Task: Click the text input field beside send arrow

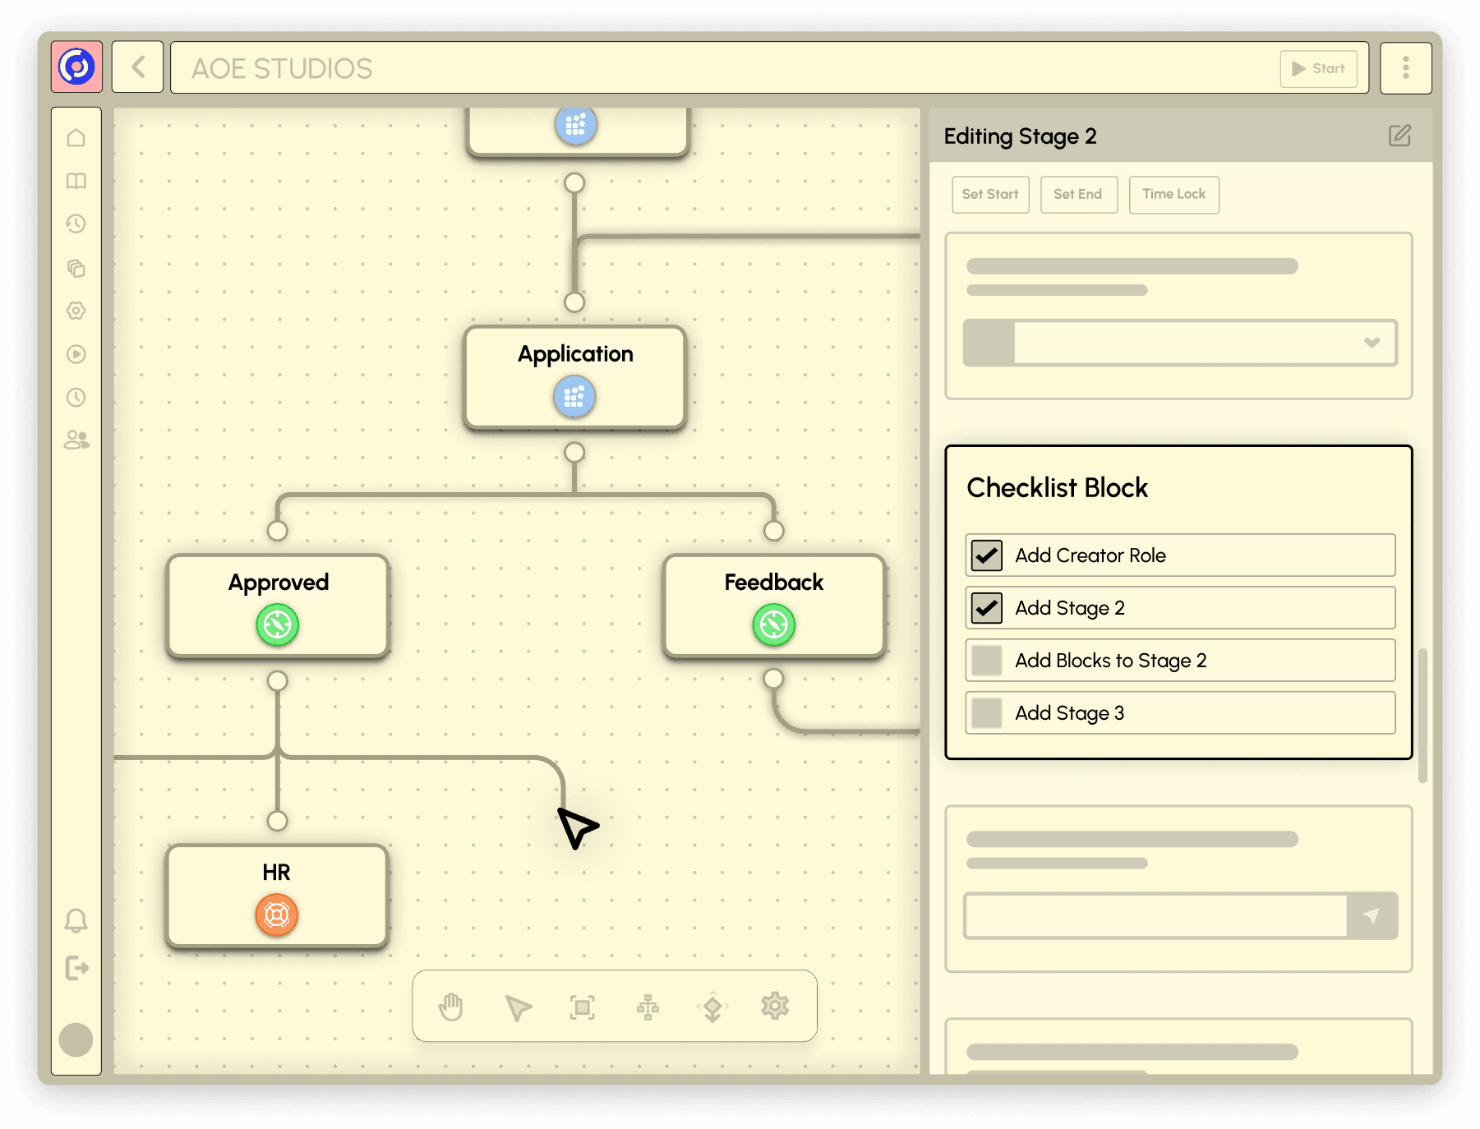Action: pos(1155,915)
